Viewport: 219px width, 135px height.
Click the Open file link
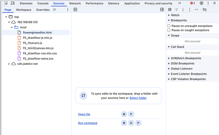click(84, 114)
